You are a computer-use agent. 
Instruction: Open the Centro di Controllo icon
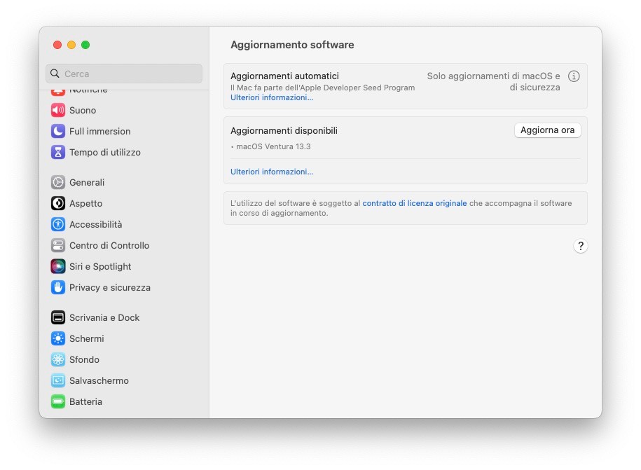[58, 245]
